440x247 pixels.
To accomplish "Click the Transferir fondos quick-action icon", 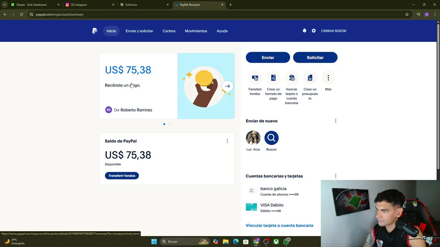I will [x=255, y=78].
